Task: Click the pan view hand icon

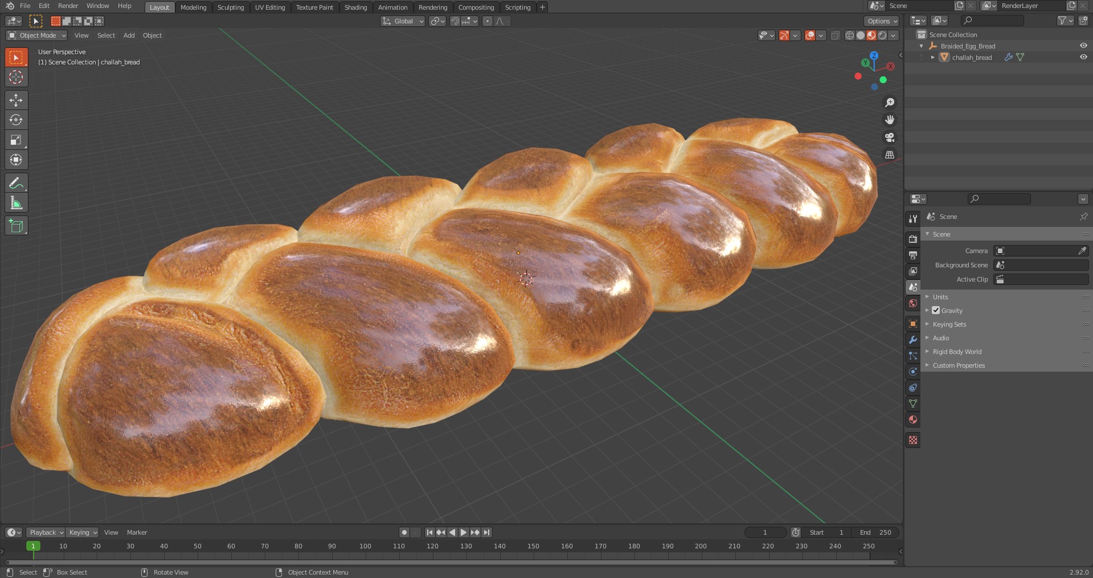Action: [889, 120]
